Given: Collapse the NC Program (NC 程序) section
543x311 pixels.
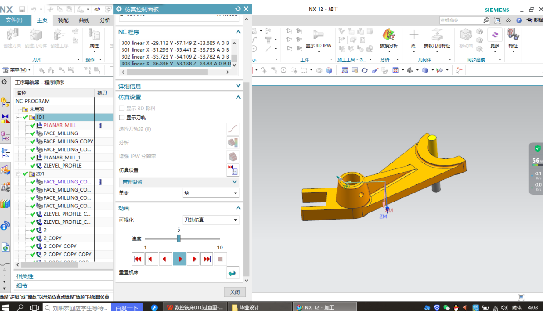Looking at the screenshot, I should tap(238, 32).
